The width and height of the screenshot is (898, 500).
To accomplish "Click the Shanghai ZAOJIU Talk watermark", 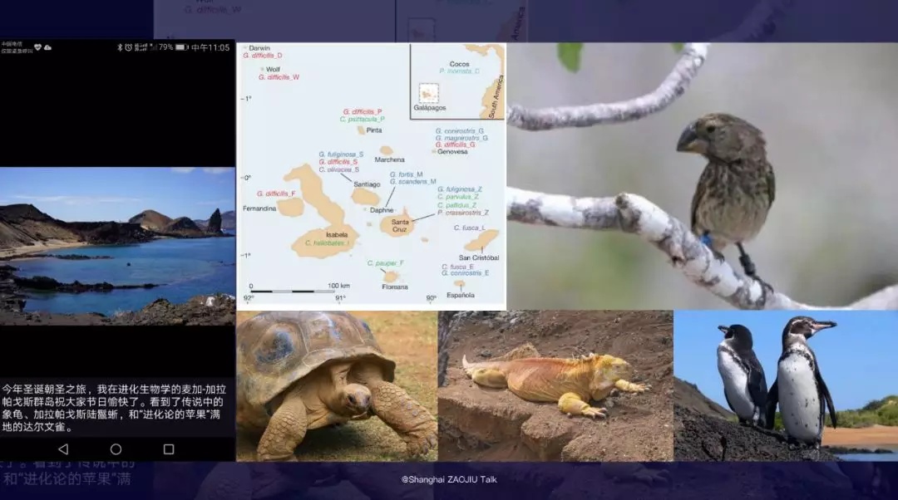I will (448, 479).
